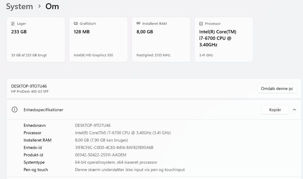Click the graphics card (Grafikkort) icon

[76, 24]
